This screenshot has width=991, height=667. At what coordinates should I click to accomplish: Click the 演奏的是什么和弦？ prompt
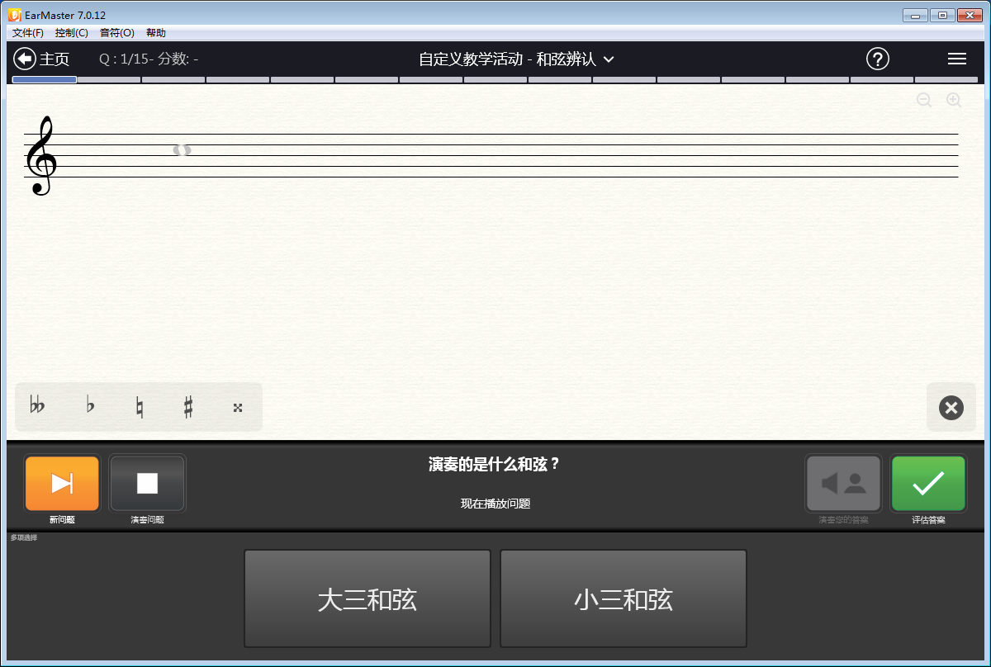[x=495, y=464]
